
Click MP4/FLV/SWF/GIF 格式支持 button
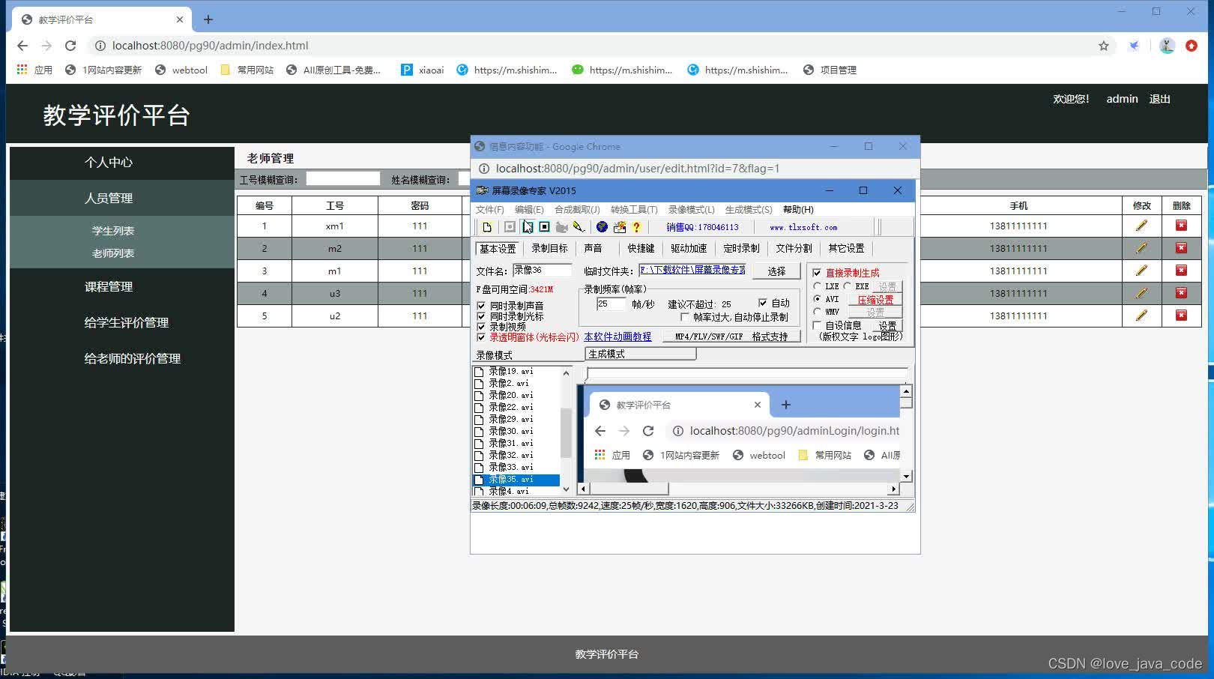(731, 337)
